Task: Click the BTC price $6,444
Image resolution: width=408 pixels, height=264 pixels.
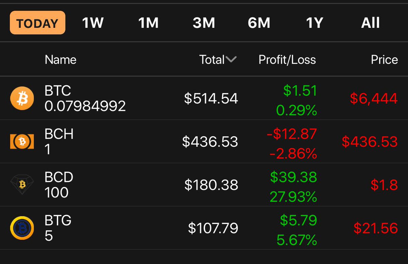Action: point(374,99)
